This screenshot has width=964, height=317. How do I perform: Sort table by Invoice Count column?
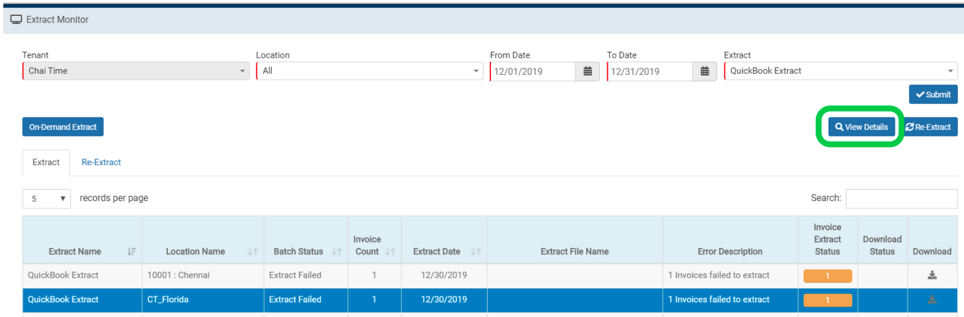click(390, 252)
